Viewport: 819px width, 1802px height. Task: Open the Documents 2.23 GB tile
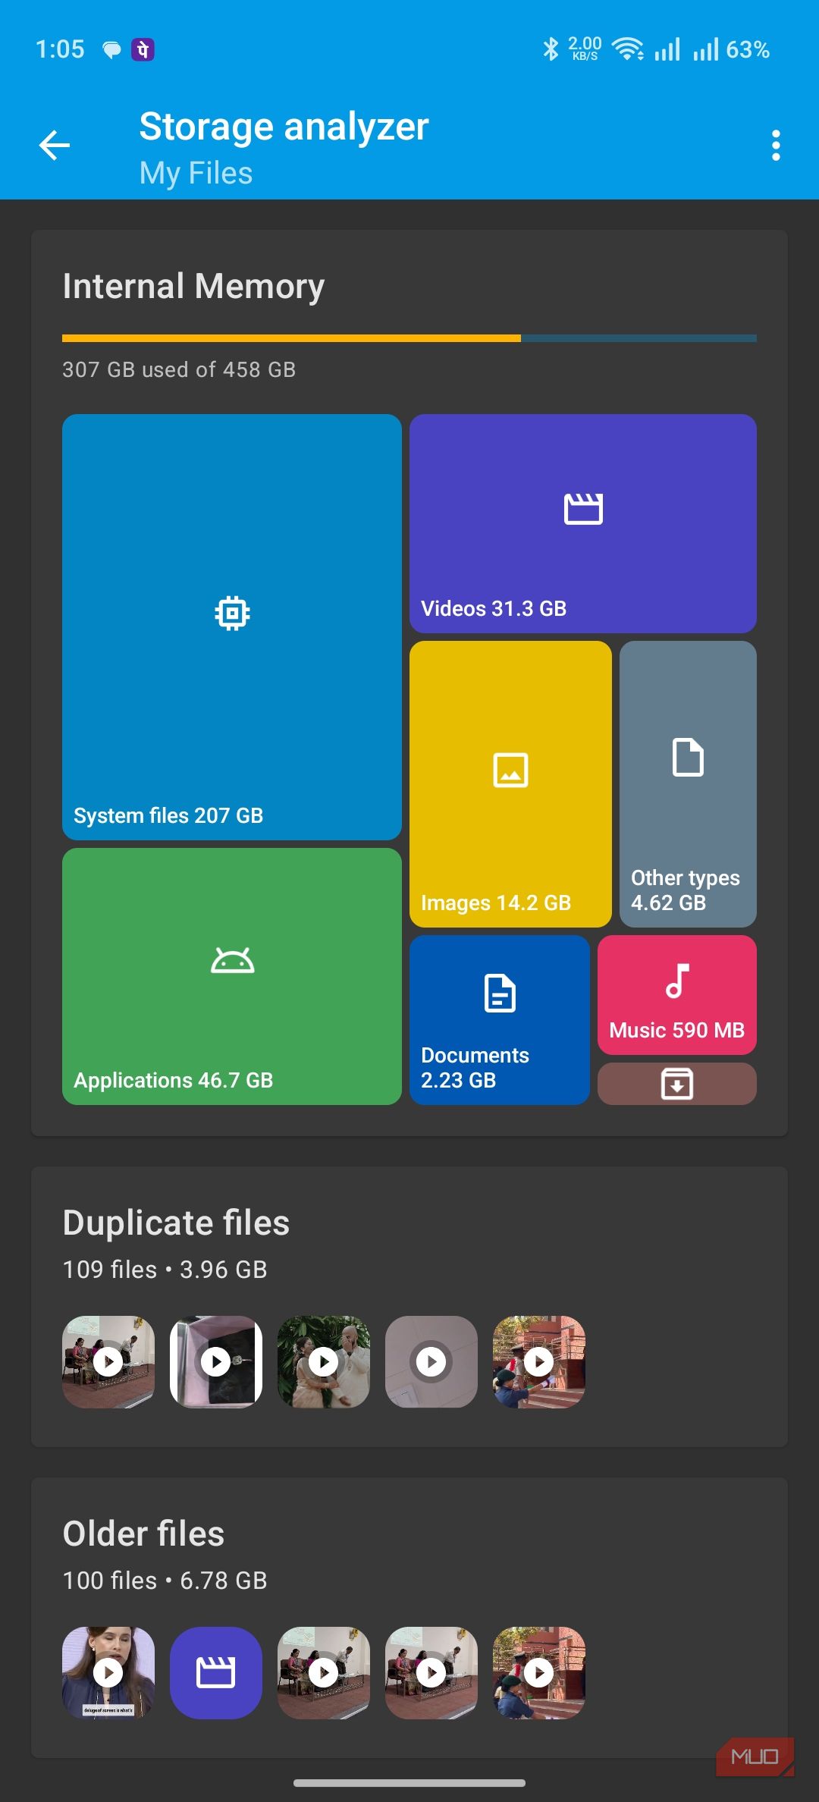500,1020
